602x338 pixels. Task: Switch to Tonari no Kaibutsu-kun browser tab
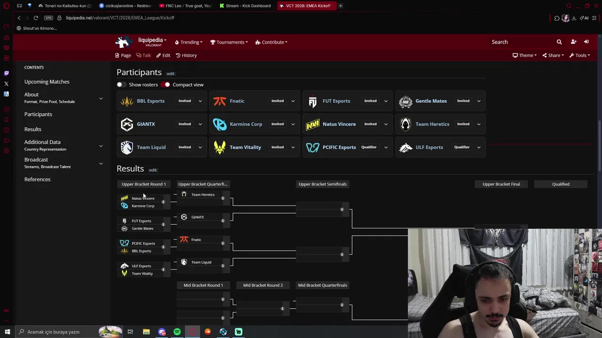coord(64,6)
